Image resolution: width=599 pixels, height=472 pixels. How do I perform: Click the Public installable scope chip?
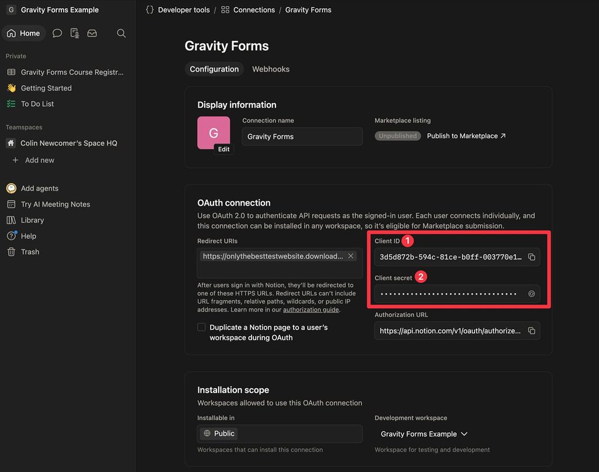pos(219,433)
